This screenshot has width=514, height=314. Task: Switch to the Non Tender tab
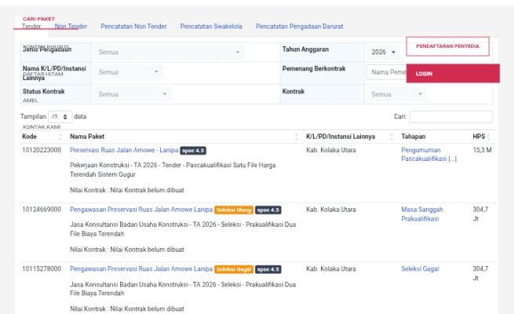tap(71, 26)
